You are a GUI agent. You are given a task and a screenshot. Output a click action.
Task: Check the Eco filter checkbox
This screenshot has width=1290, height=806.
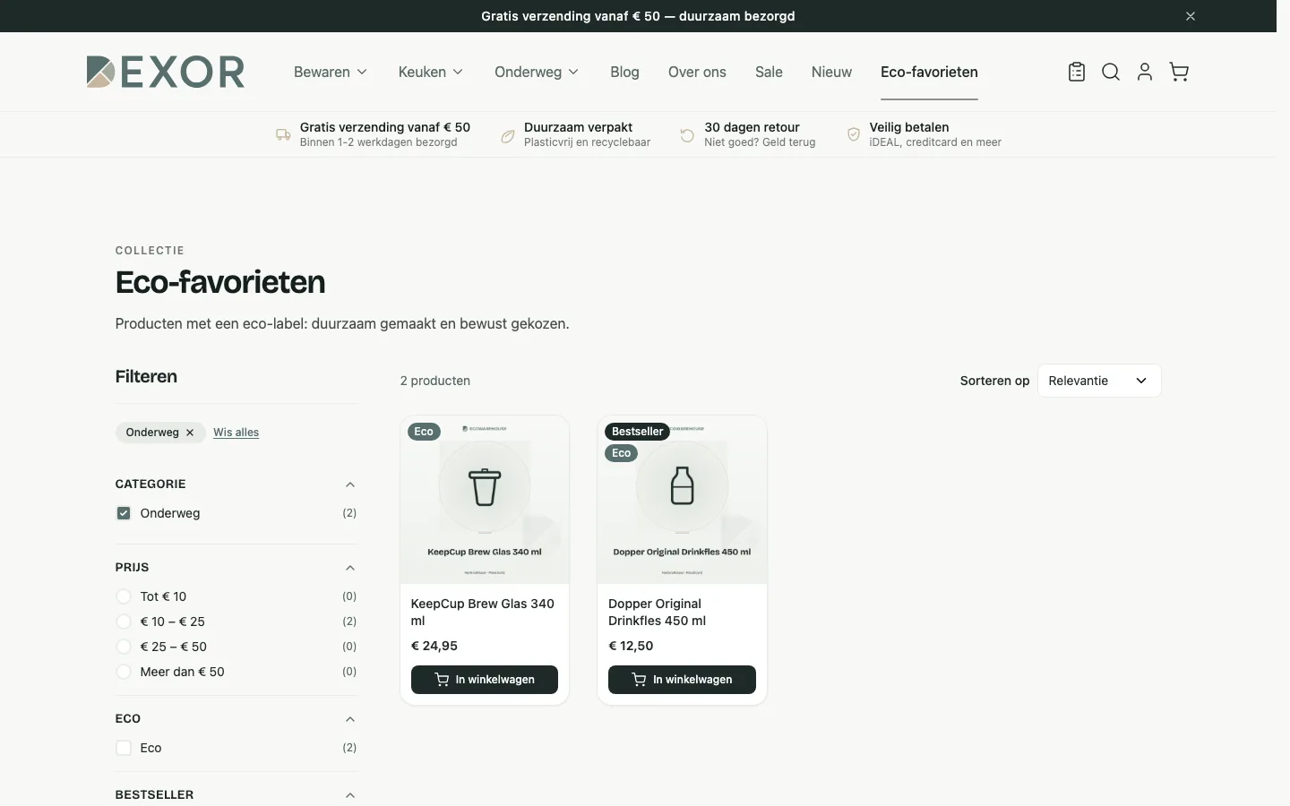124,748
